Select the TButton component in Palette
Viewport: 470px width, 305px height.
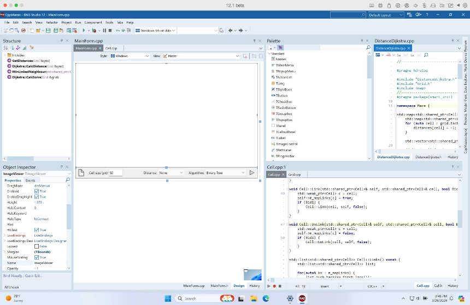click(281, 95)
